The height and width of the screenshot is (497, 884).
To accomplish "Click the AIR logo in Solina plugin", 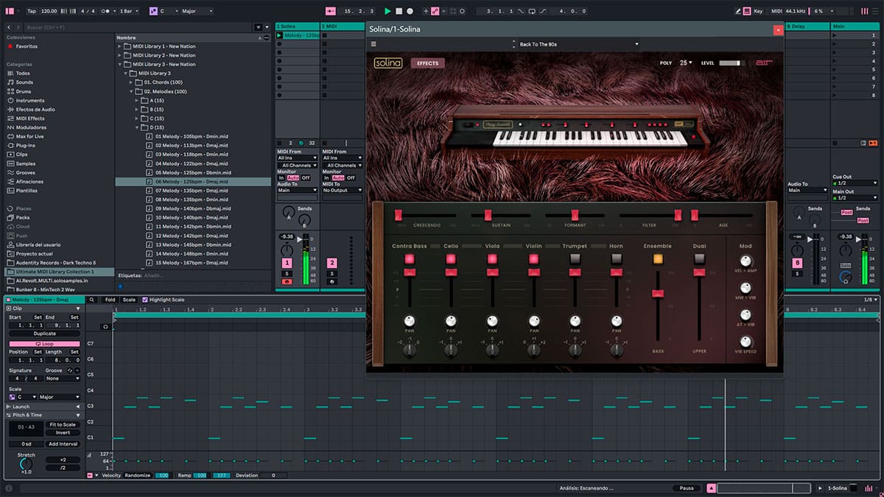I will point(763,63).
